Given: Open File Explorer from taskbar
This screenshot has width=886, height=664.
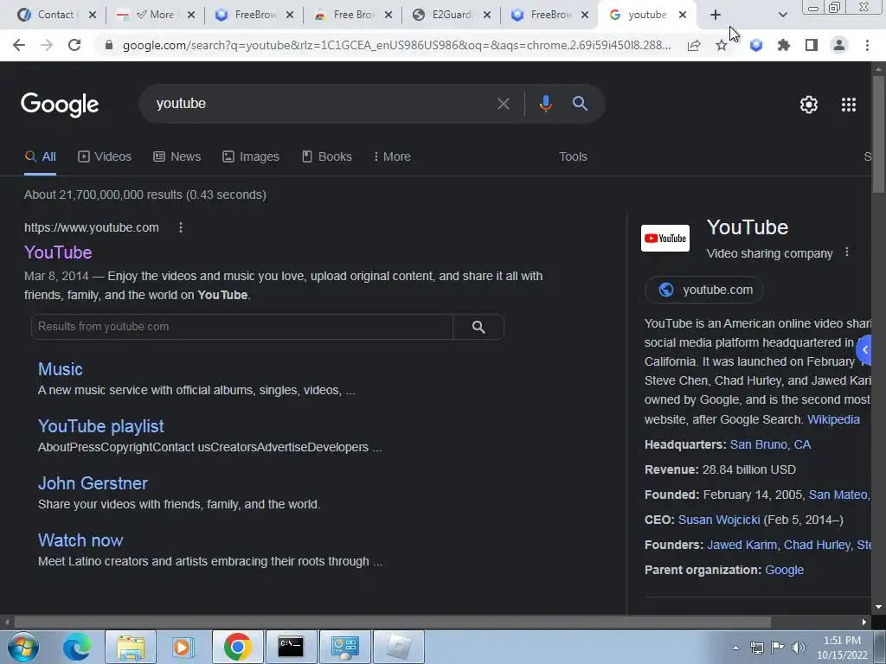Looking at the screenshot, I should pos(131,647).
